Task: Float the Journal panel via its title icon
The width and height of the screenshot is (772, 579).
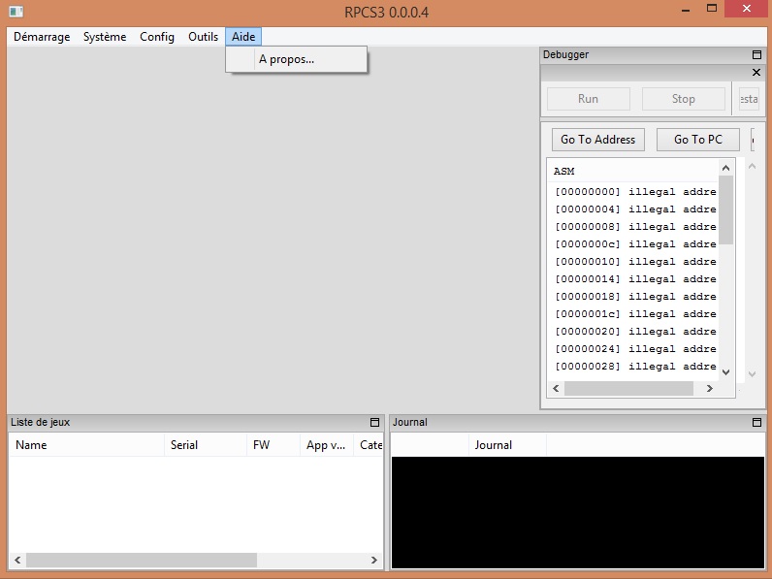Action: (x=757, y=423)
